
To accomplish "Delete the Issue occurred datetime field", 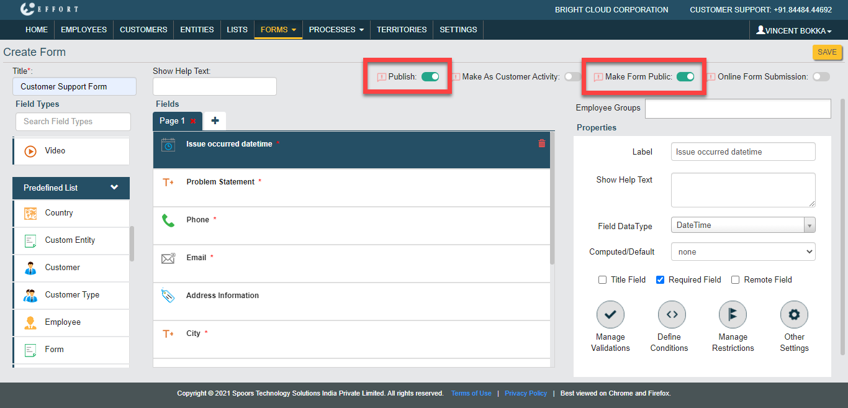I will tap(541, 143).
